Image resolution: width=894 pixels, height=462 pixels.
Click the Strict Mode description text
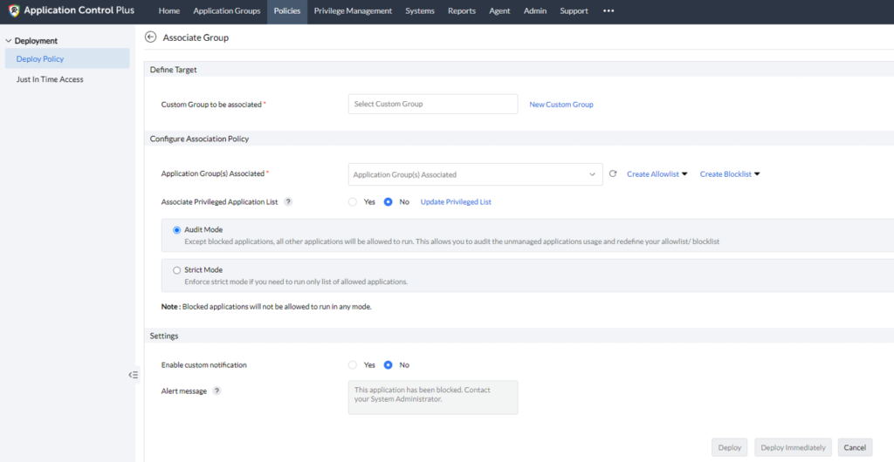click(x=297, y=282)
